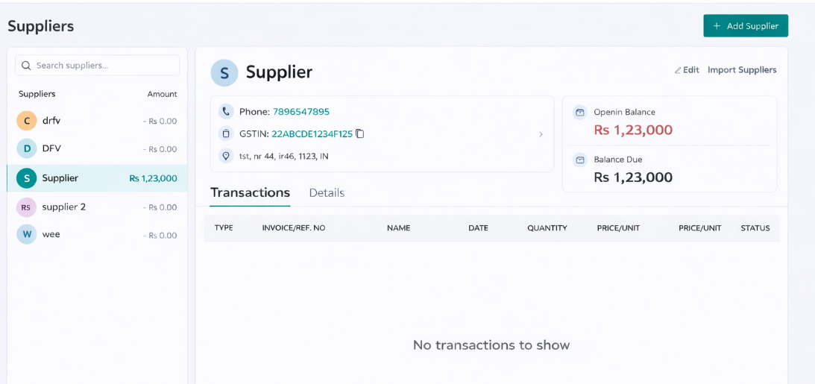Click the Balance Due wallet icon
The image size is (815, 384).
click(579, 160)
